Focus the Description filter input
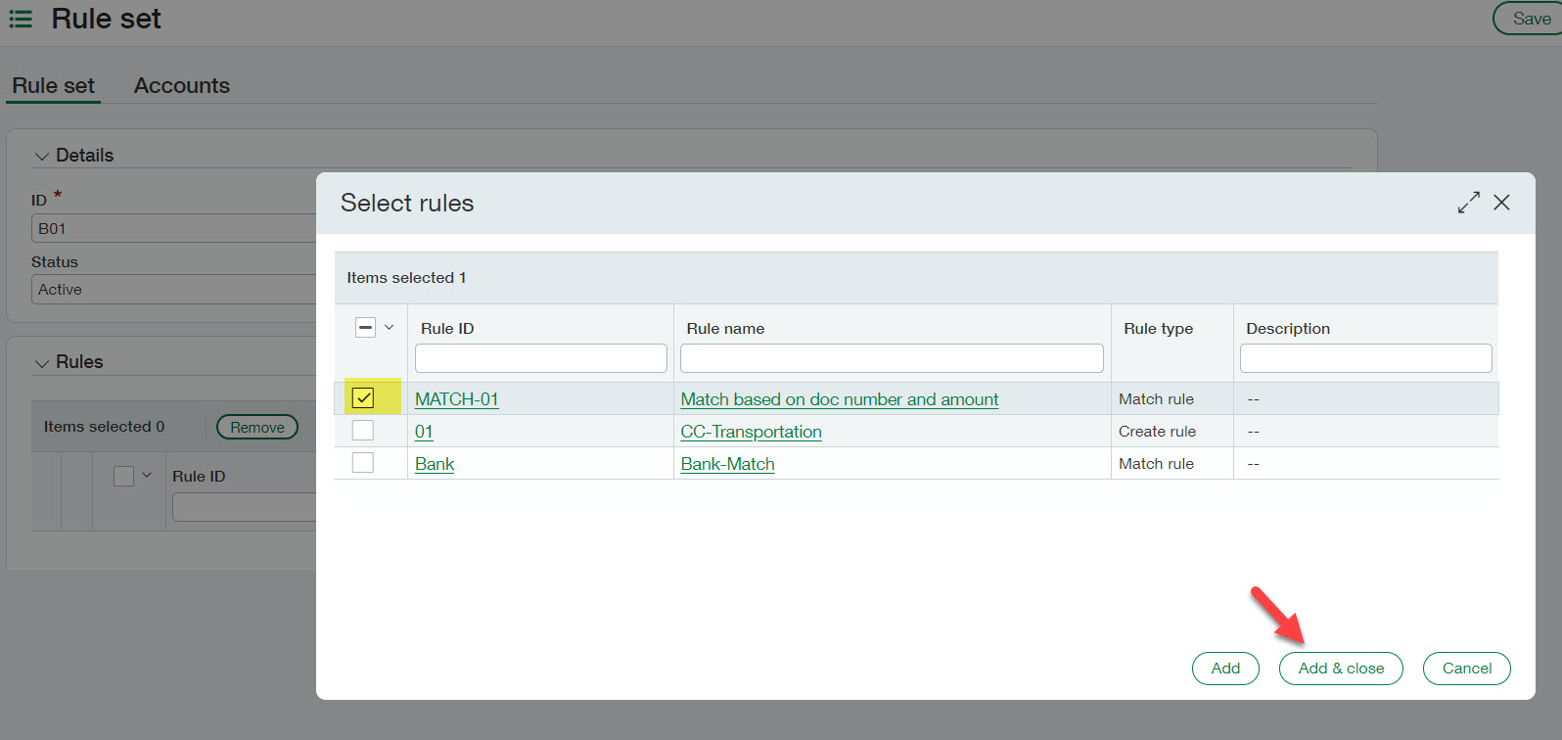1562x740 pixels. (x=1364, y=358)
